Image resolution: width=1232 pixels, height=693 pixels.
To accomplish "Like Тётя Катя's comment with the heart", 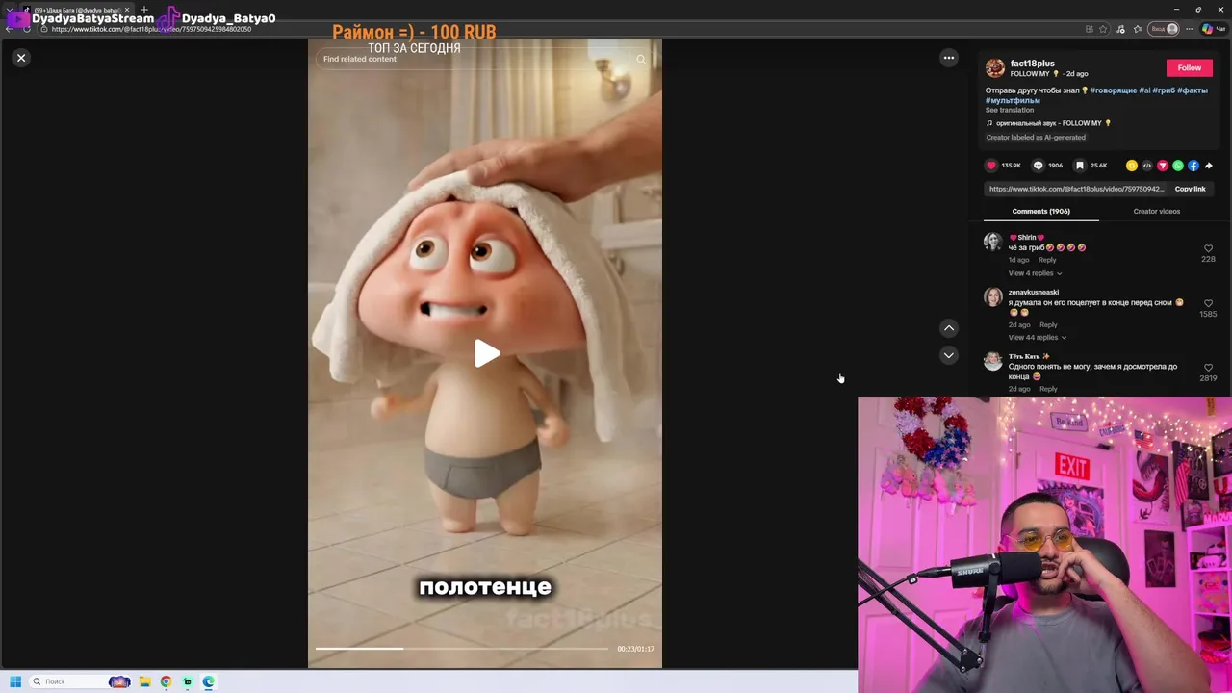I will click(x=1209, y=368).
